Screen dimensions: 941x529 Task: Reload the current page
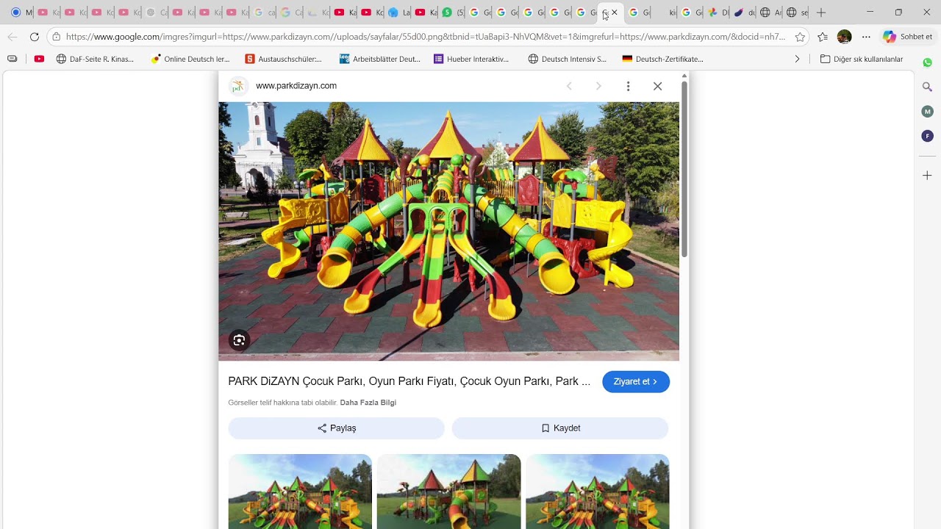pyautogui.click(x=35, y=37)
